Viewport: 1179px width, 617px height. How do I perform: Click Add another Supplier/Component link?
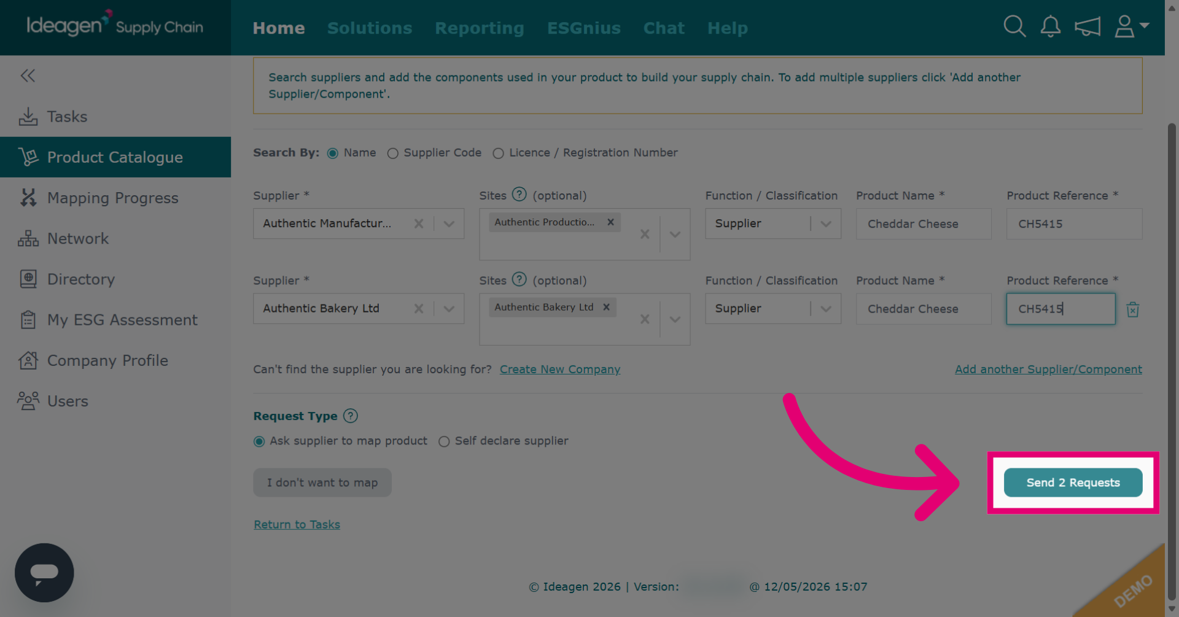coord(1048,370)
